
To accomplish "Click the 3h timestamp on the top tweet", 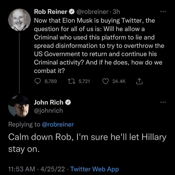I will coord(116,12).
